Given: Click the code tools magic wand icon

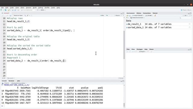Looking at the screenshot, I should coord(27,15).
